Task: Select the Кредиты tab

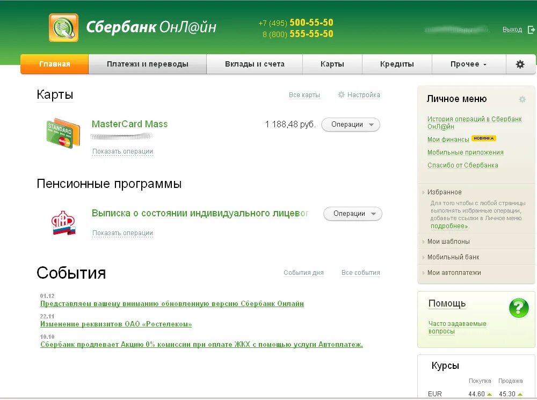Action: pos(397,64)
